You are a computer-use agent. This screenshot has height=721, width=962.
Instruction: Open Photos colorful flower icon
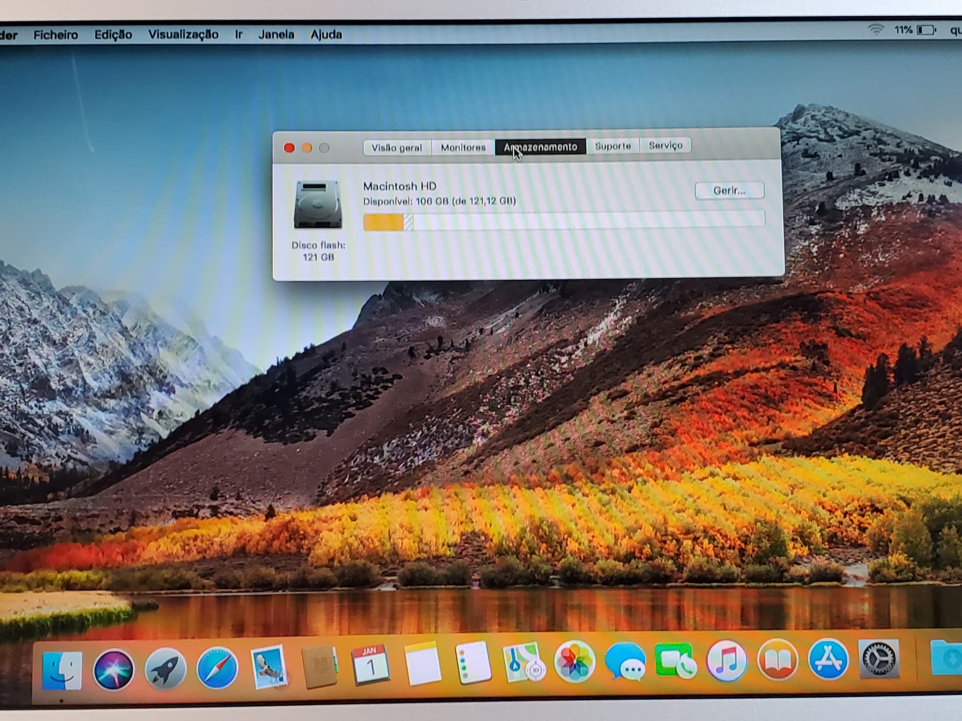pyautogui.click(x=575, y=662)
